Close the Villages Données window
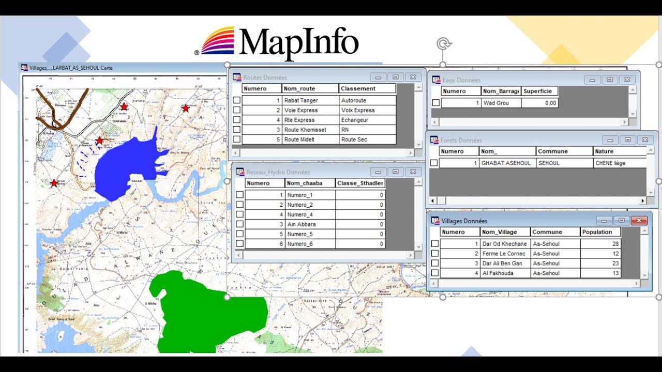662x372 pixels. (x=639, y=221)
